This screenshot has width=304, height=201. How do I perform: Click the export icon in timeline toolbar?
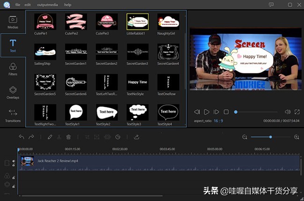click(137, 137)
